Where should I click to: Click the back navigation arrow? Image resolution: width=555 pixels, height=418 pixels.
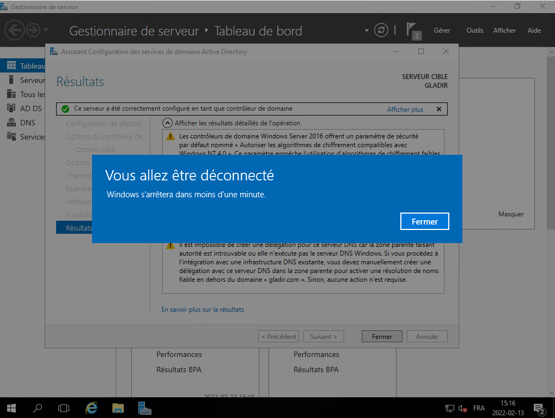tap(15, 30)
